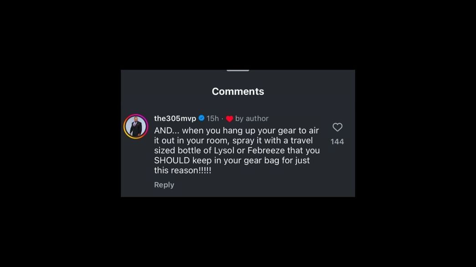476x267 pixels.
Task: Click the comment text starting with "AND..."
Action: 237,150
